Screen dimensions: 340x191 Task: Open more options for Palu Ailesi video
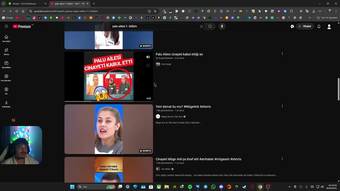(282, 54)
